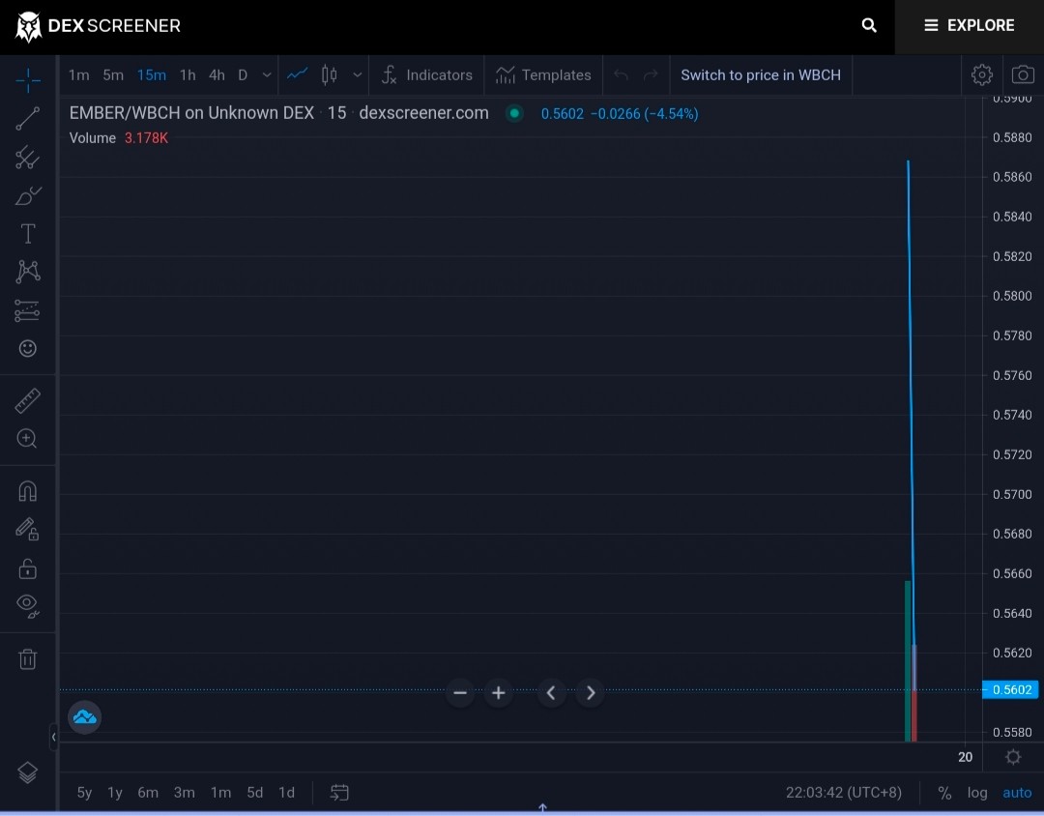Open timezone menu at 22:03:42 (UTC+8)

(x=844, y=793)
